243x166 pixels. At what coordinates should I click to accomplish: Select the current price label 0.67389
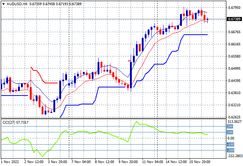click(234, 19)
